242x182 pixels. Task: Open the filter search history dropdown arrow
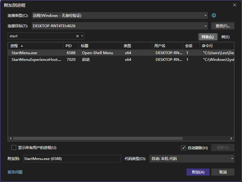click(82, 36)
